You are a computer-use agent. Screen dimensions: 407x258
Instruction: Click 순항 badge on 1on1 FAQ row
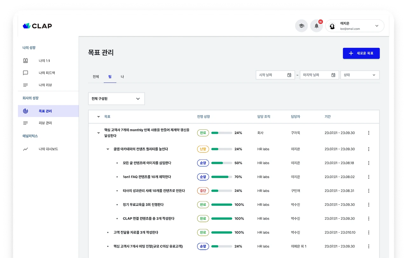[x=203, y=177]
